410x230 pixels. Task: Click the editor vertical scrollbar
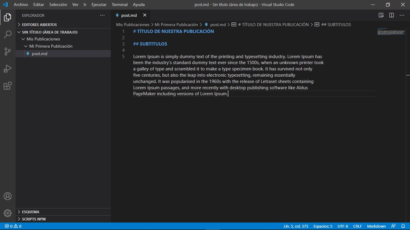coord(408,126)
